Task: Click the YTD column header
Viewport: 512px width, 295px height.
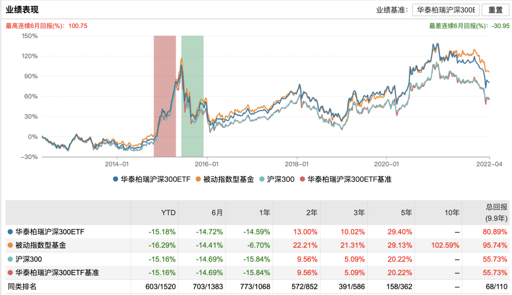Action: pos(168,213)
